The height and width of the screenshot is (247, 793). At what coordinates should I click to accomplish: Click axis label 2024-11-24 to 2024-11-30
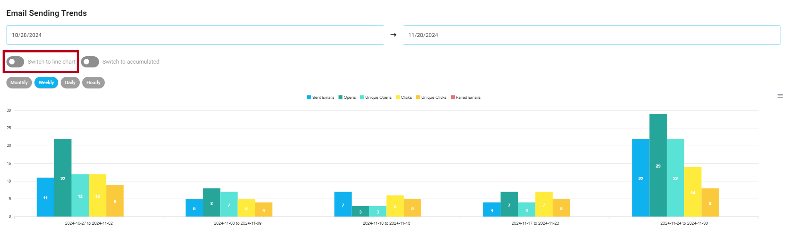(x=684, y=223)
